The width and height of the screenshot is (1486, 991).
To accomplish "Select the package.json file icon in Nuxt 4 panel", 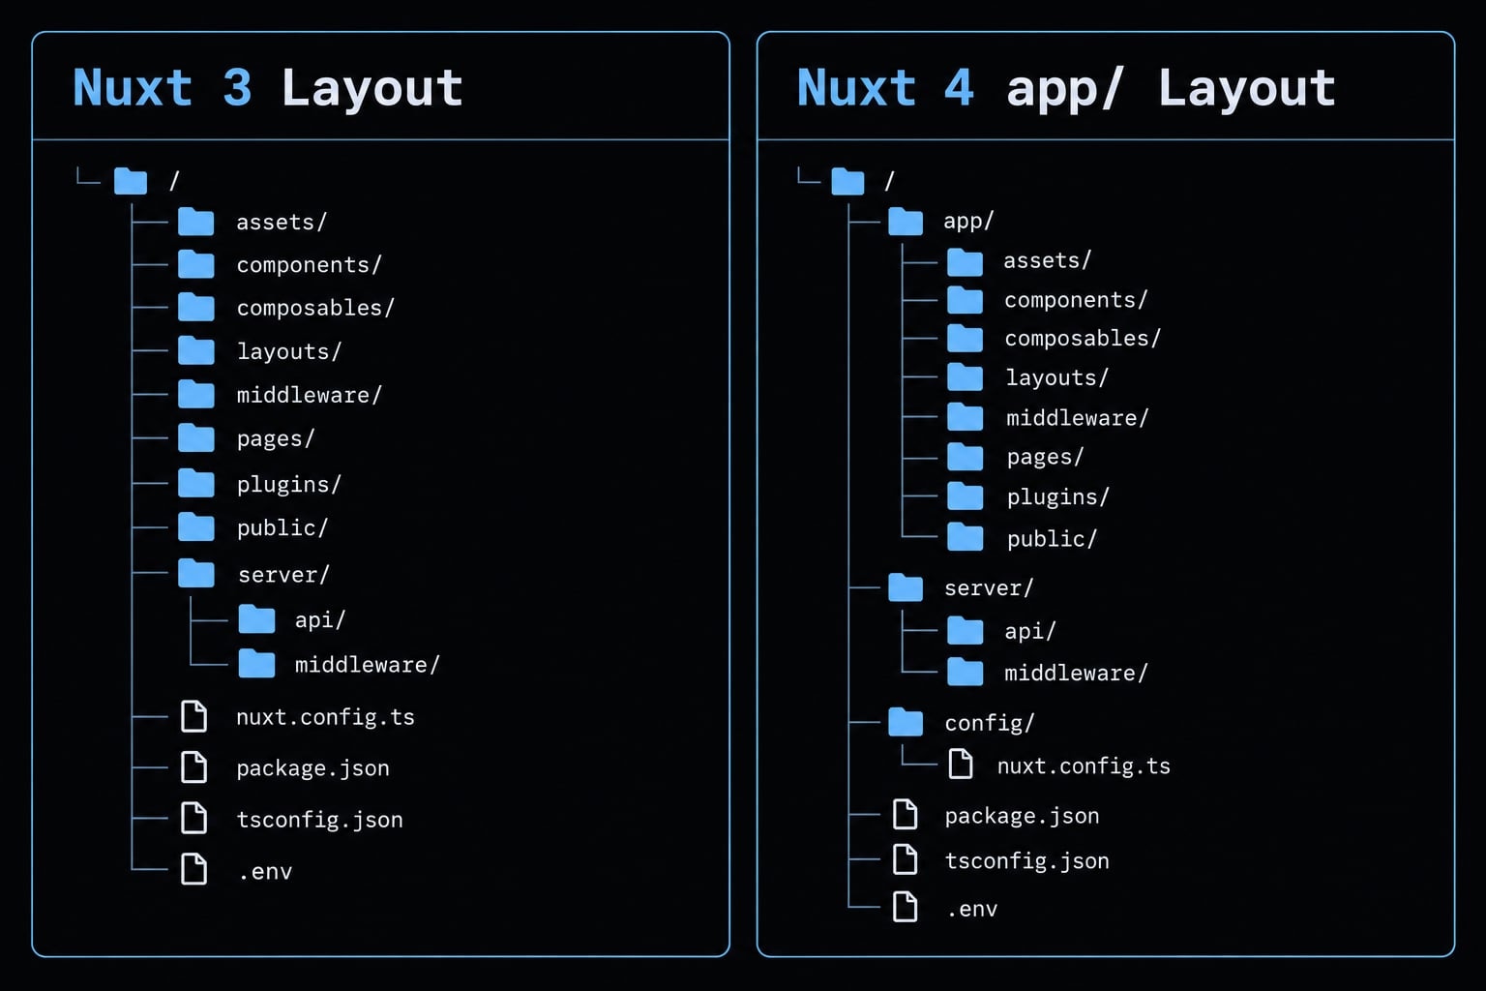I will pos(905,815).
